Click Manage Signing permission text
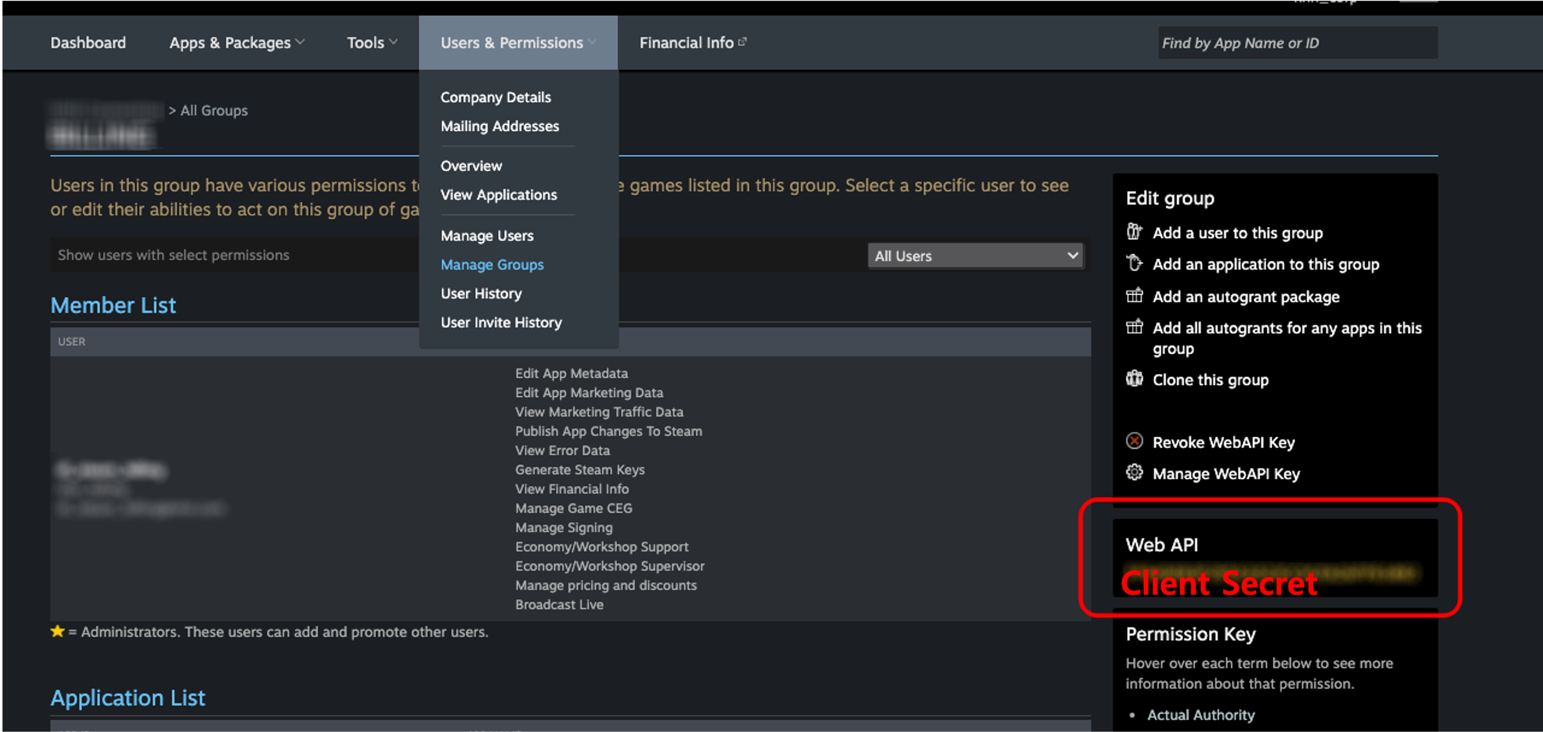This screenshot has width=1543, height=732. tap(564, 527)
